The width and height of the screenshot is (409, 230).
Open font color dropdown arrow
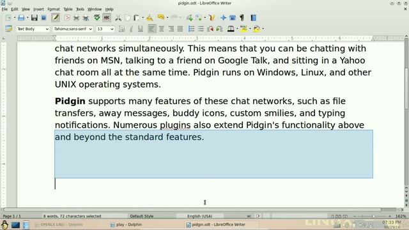click(x=237, y=29)
